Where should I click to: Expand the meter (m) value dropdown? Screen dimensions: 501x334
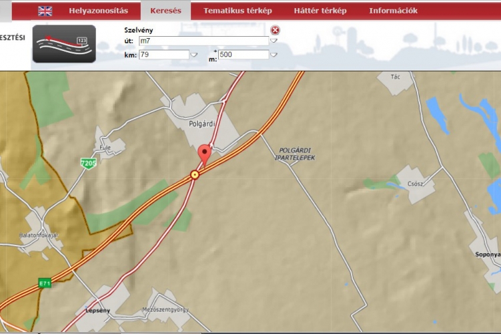point(274,55)
